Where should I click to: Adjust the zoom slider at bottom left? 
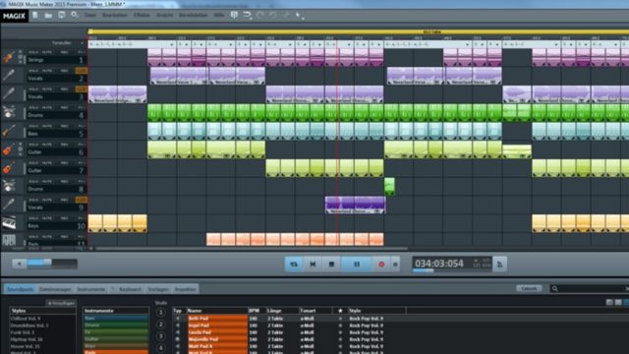44,264
